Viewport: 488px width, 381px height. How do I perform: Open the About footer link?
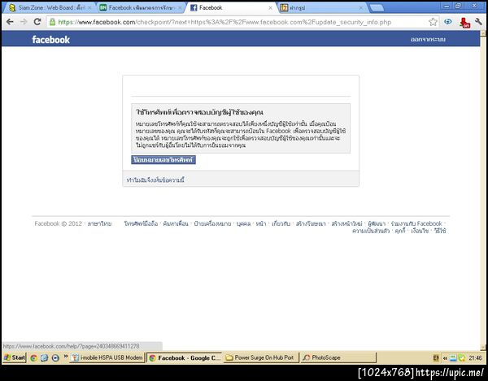pyautogui.click(x=281, y=223)
